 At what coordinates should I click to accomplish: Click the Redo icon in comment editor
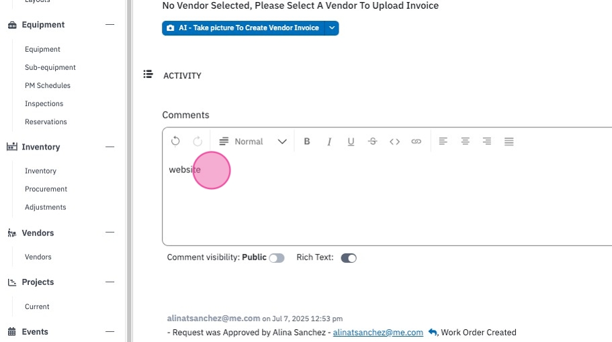pos(198,141)
